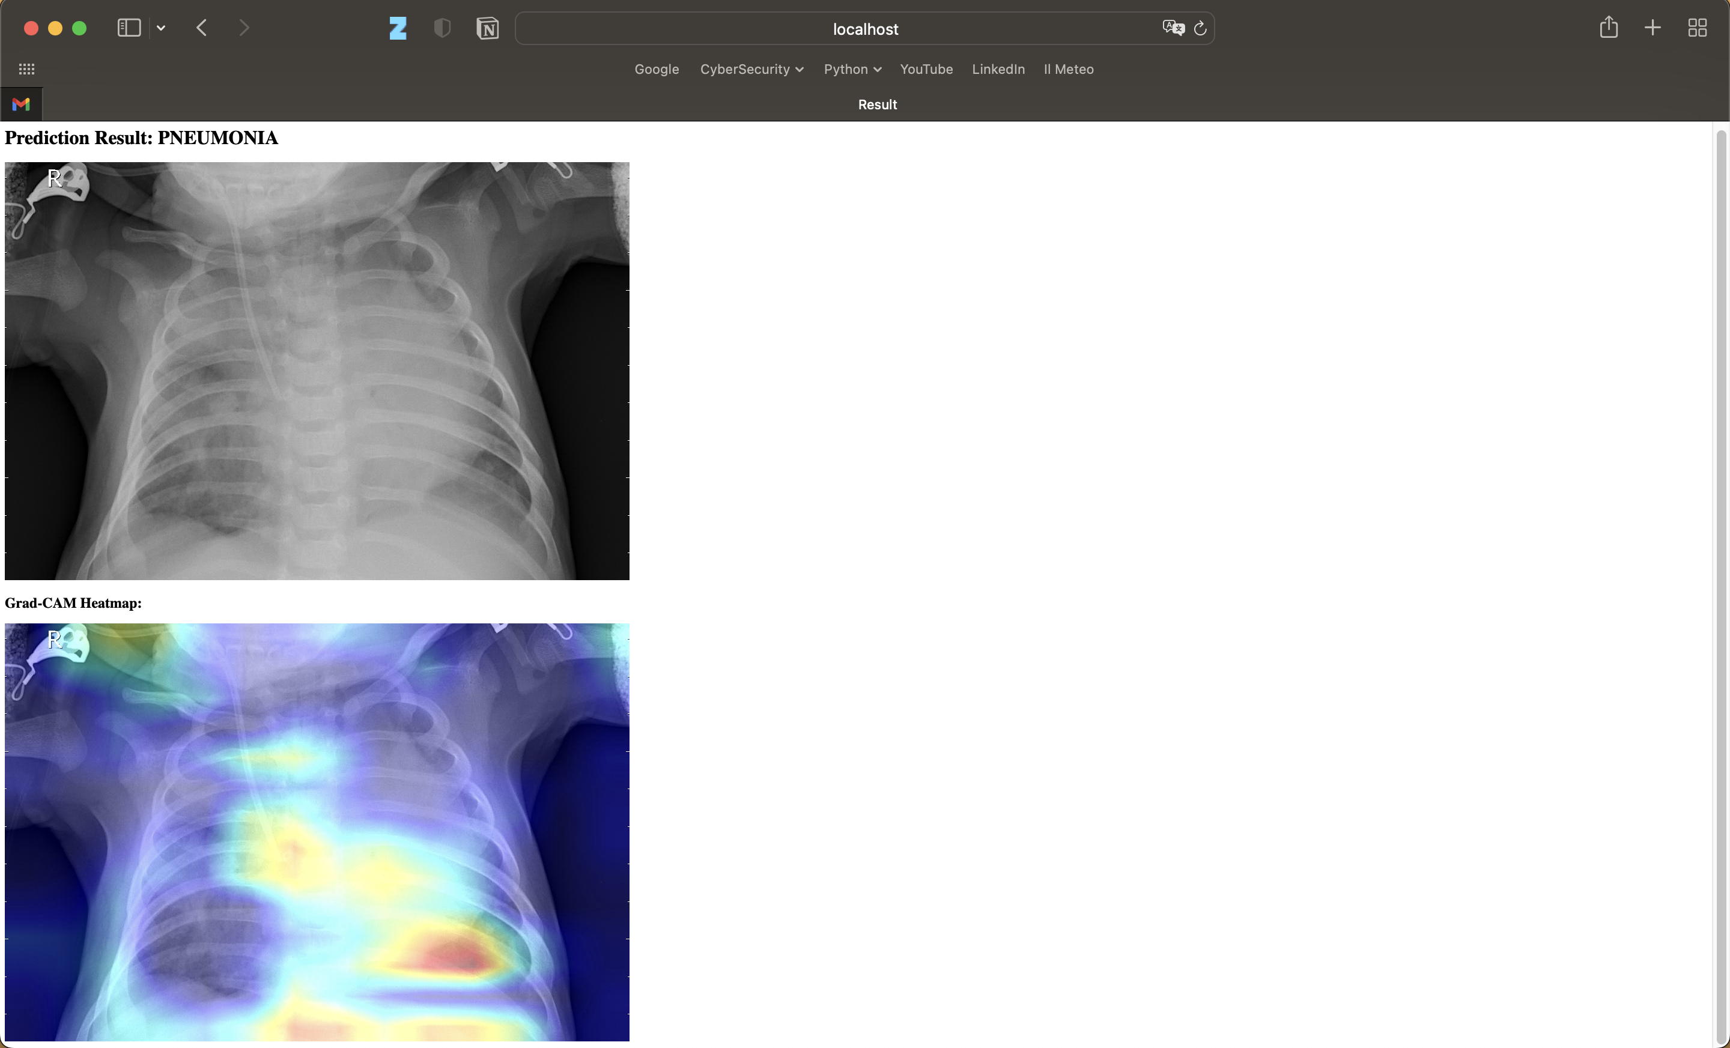
Task: Select the Google bookmark link
Action: [656, 69]
